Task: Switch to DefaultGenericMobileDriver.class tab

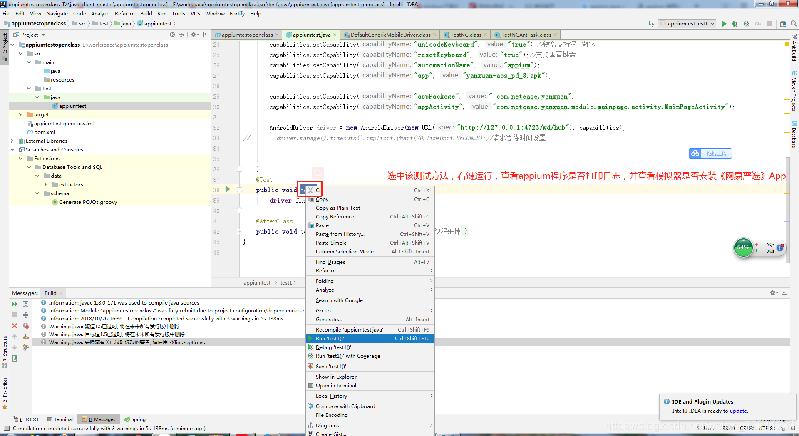Action: tap(390, 35)
